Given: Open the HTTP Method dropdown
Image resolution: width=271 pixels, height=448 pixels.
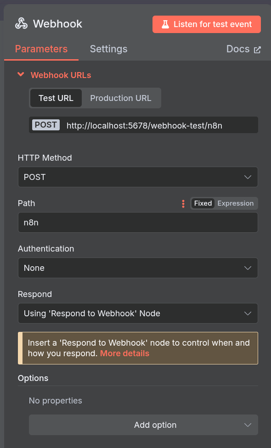Looking at the screenshot, I should click(138, 177).
